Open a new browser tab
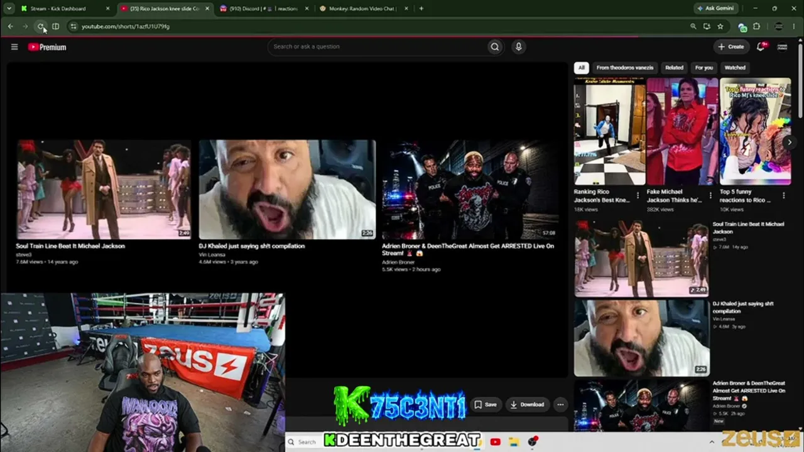804x452 pixels. [421, 9]
